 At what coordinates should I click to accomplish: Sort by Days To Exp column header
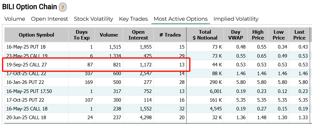click(82, 35)
